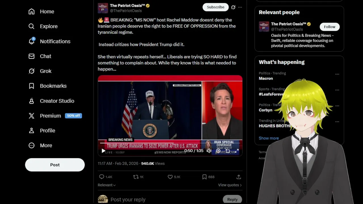This screenshot has height=204, width=363.
Task: Toggle video picture-in-picture mode
Action: [227, 151]
